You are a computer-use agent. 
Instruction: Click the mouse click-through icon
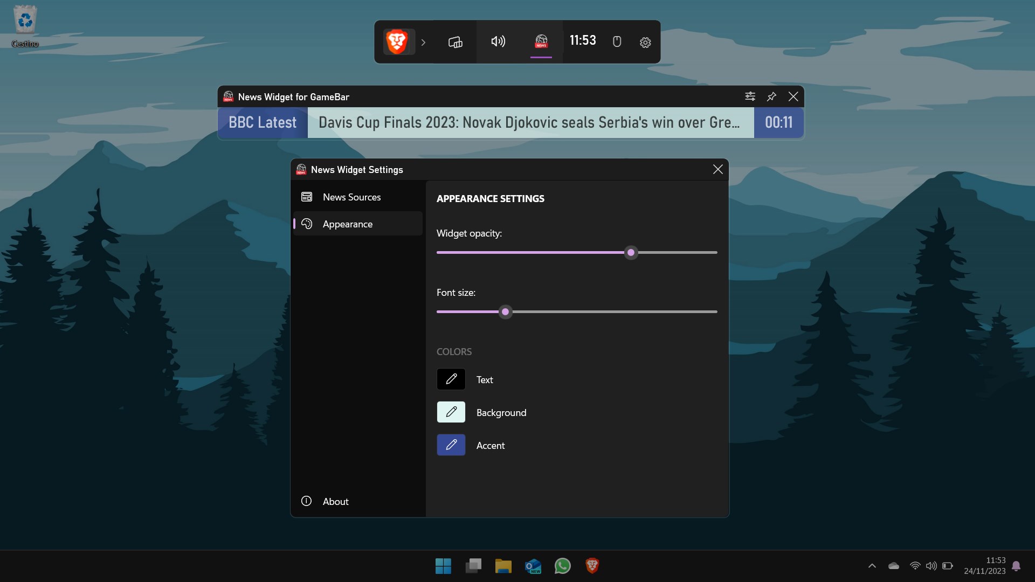(x=617, y=41)
